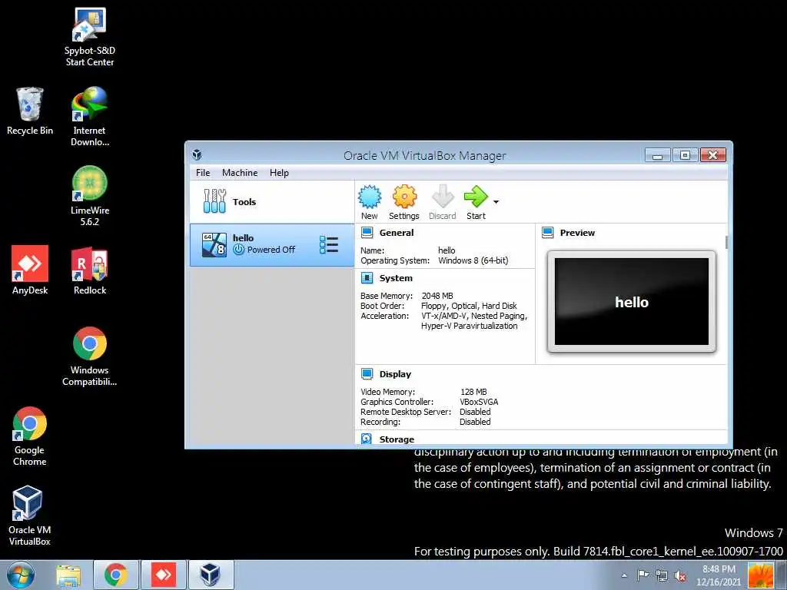This screenshot has height=590, width=787.
Task: Open the Help menu
Action: pos(279,173)
